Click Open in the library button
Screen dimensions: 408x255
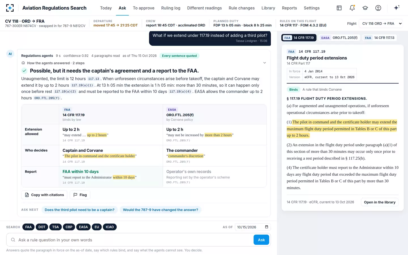coord(380,202)
